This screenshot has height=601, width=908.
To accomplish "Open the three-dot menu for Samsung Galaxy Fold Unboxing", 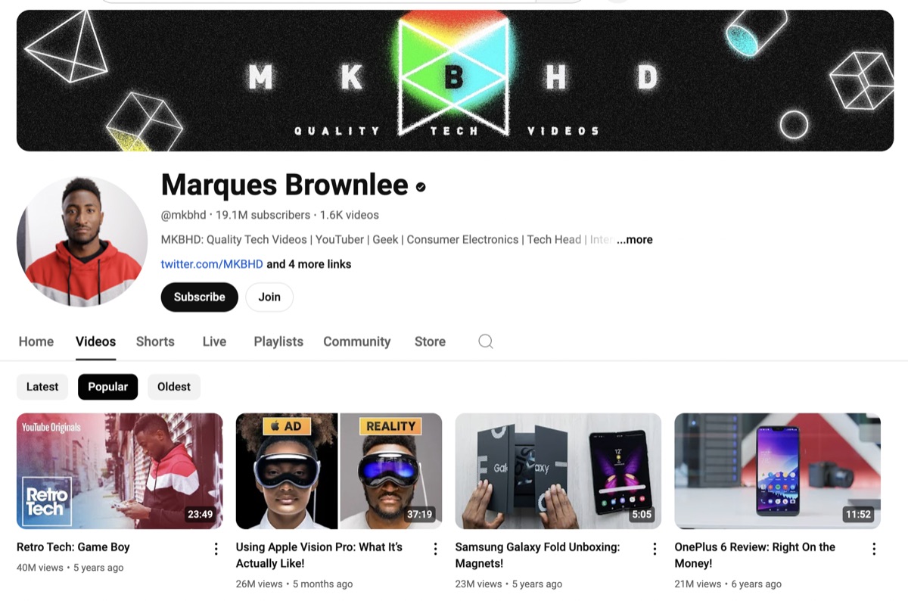I will [655, 549].
